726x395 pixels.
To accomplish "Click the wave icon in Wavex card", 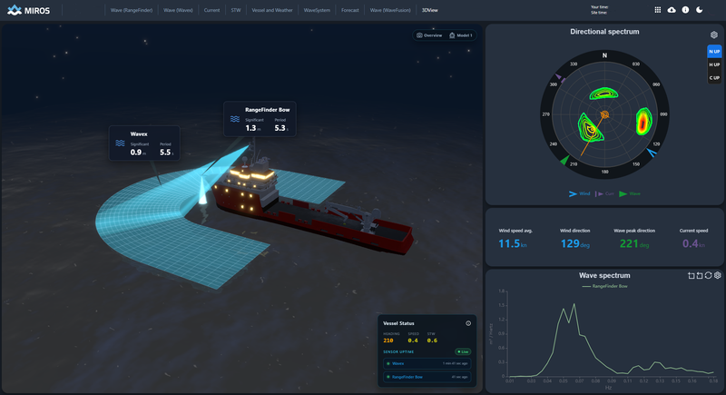I will pyautogui.click(x=120, y=143).
